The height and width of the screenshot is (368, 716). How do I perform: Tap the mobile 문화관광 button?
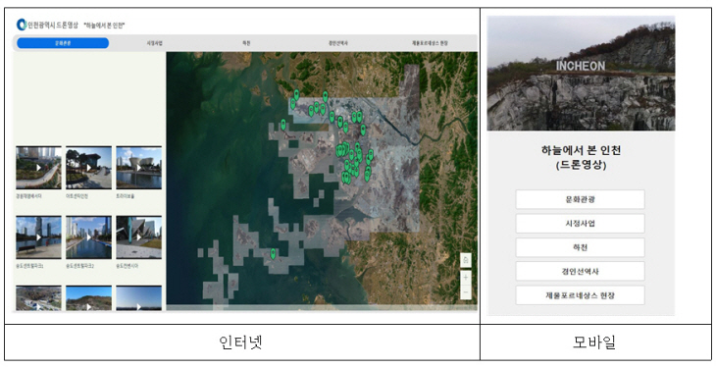pos(580,199)
